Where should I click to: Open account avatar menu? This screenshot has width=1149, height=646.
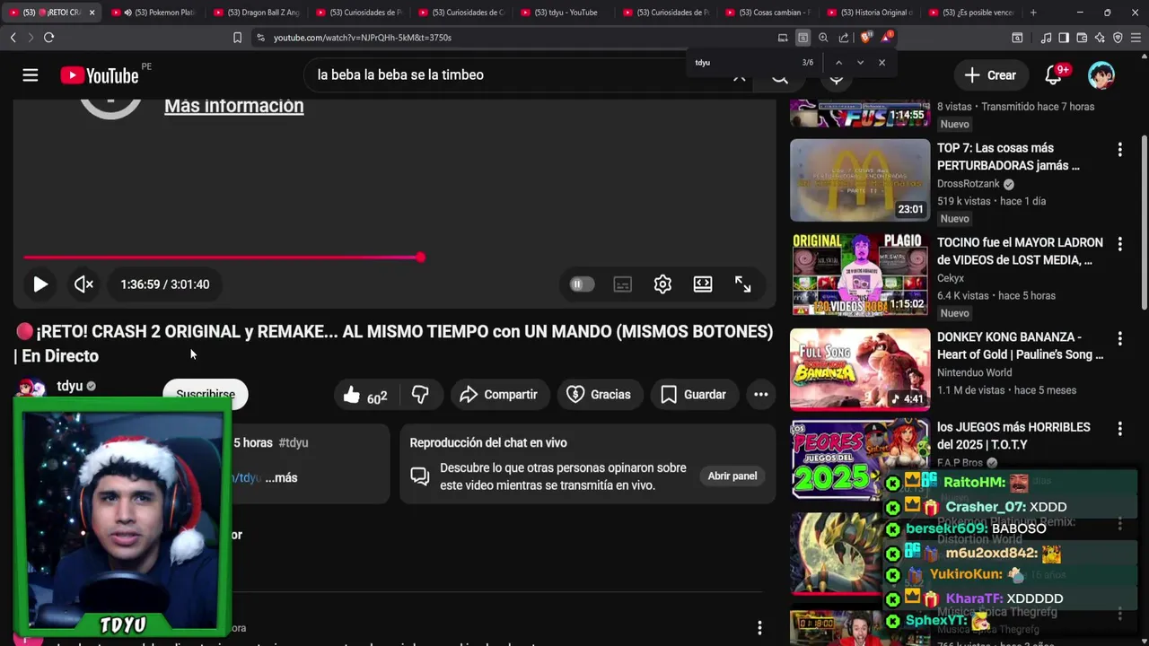point(1101,75)
